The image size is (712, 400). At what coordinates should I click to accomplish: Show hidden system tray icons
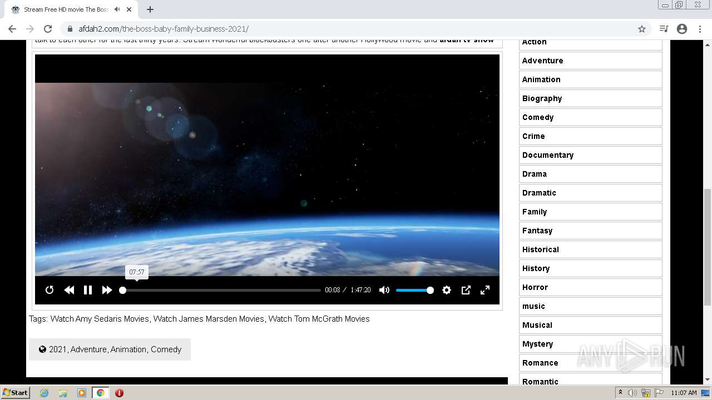tap(621, 393)
